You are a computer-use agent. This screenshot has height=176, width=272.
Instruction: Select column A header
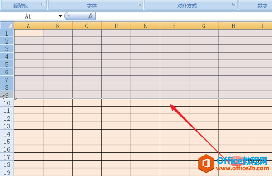[x=28, y=26]
